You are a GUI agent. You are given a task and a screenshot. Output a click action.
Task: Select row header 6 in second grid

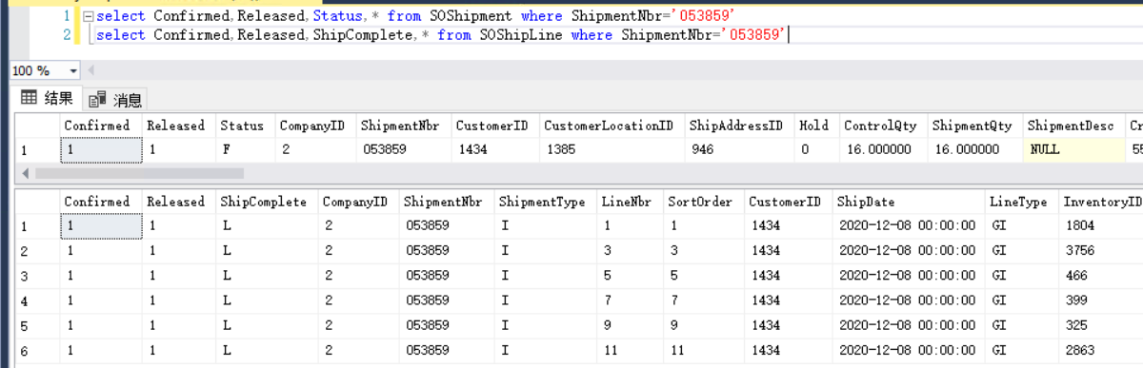point(36,350)
